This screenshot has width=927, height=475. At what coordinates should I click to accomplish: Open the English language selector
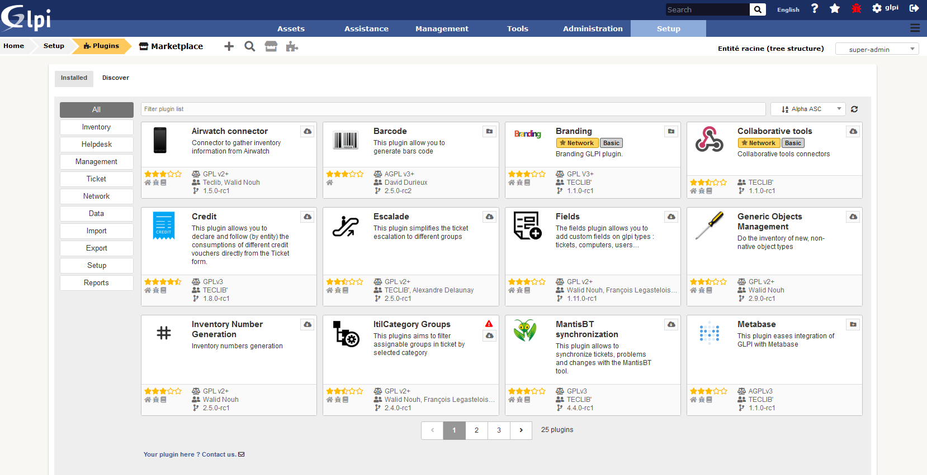788,9
